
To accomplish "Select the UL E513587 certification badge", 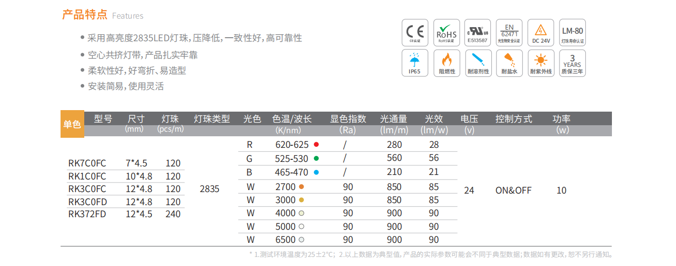I will [477, 33].
